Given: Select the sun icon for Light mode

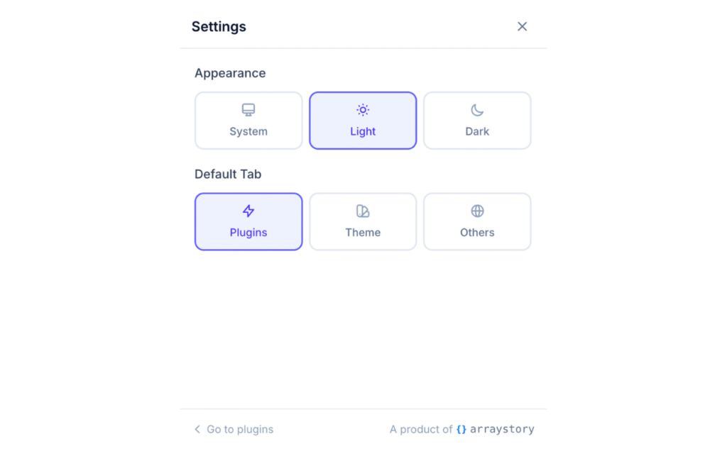Looking at the screenshot, I should pyautogui.click(x=363, y=110).
